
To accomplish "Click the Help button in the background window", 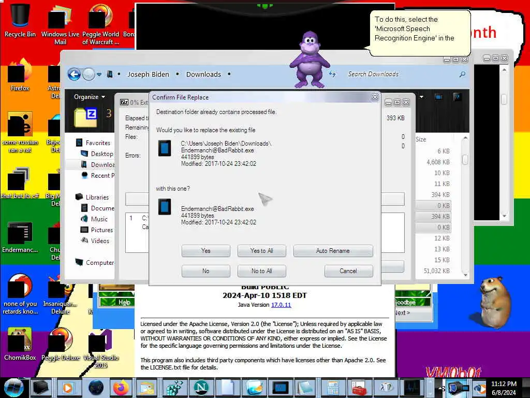I will click(117, 302).
